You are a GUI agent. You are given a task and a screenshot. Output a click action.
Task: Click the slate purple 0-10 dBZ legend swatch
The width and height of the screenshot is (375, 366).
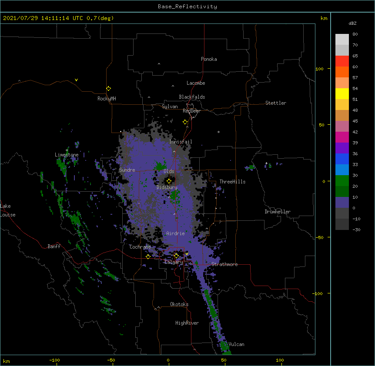[x=342, y=203]
